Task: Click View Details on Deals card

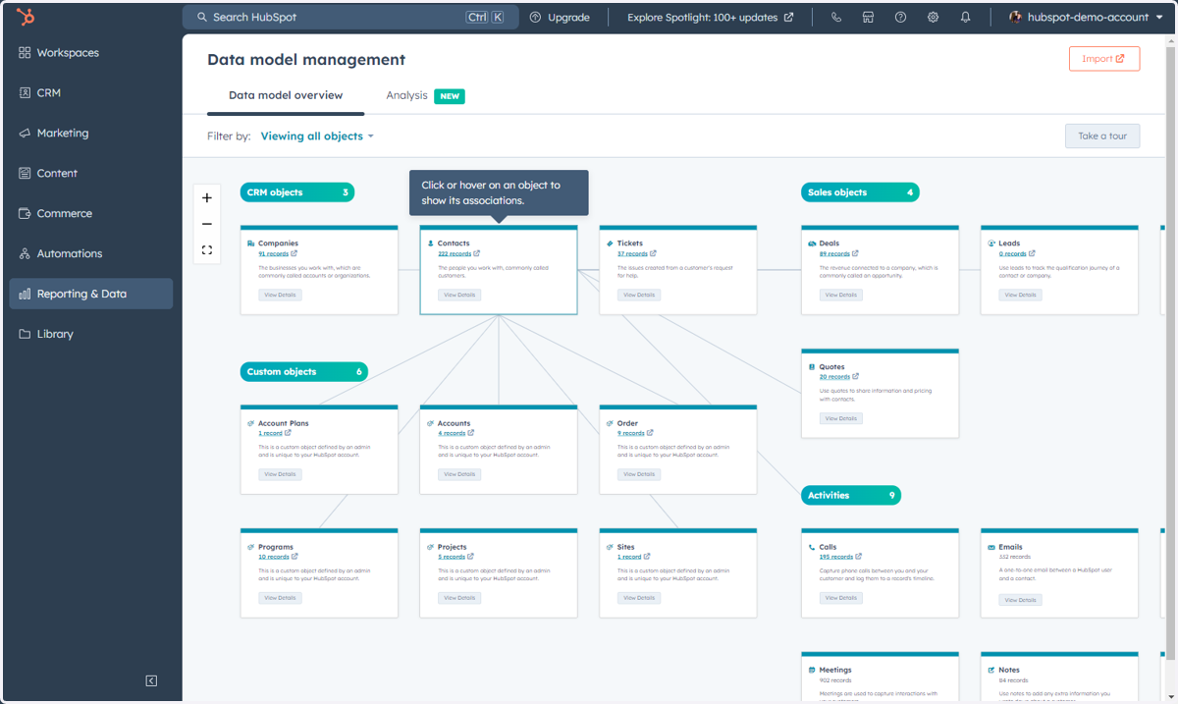Action: click(x=841, y=295)
